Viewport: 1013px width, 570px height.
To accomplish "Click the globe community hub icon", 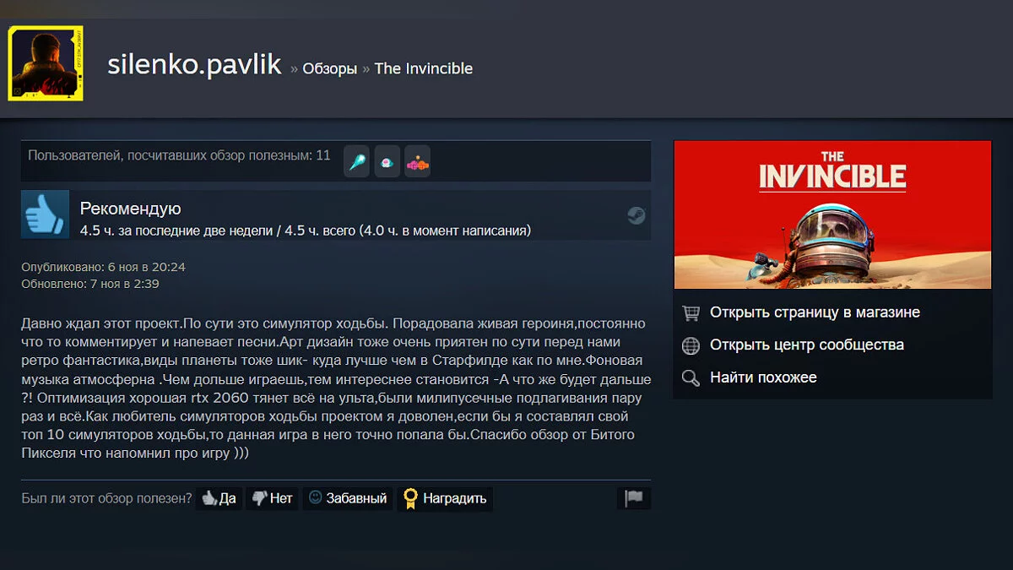I will [691, 345].
